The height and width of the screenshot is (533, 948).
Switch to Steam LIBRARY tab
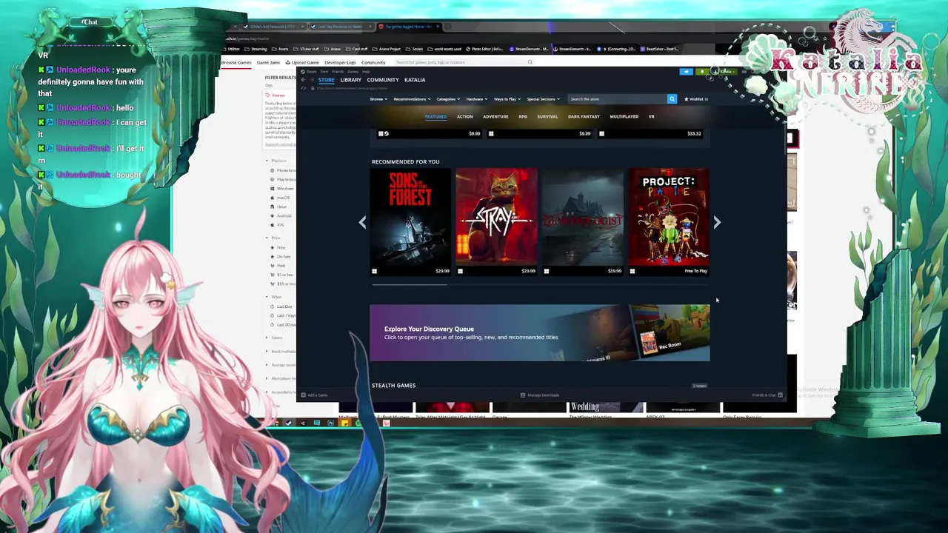350,80
